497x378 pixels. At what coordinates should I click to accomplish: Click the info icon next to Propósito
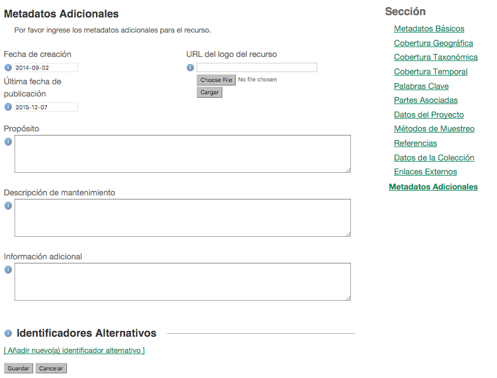[8, 141]
